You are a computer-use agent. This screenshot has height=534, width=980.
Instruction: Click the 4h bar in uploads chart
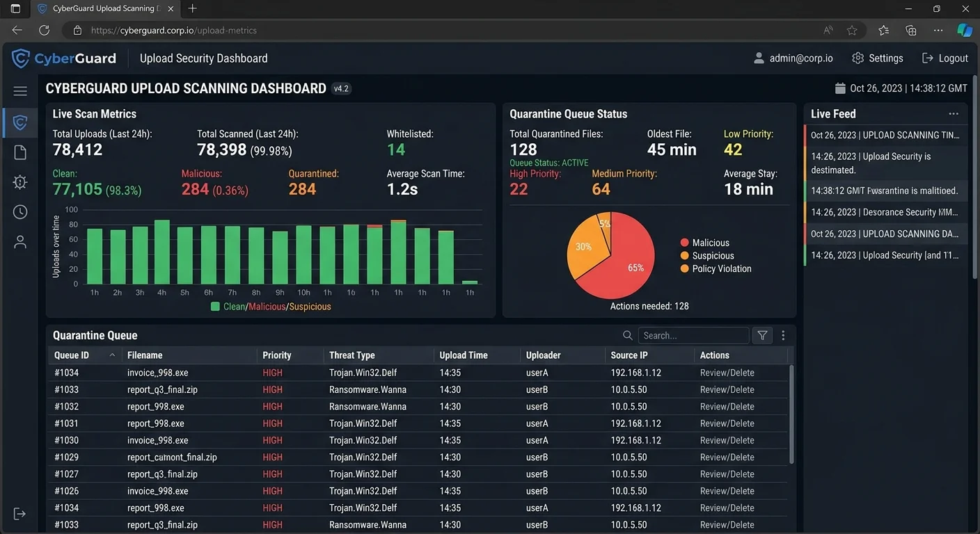[x=162, y=252]
